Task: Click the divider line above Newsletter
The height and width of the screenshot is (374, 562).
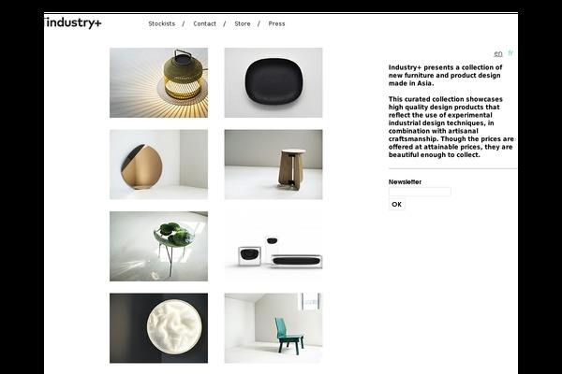Action: (452, 168)
